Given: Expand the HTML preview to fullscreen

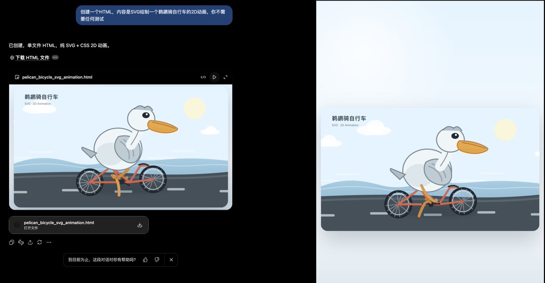Looking at the screenshot, I should (226, 77).
